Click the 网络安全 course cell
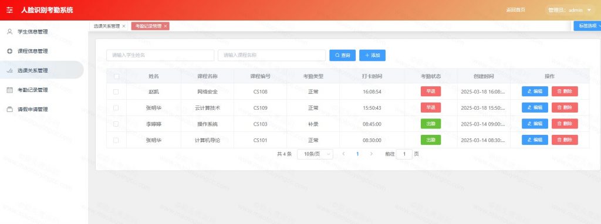Screen dimensions: 601x224 (207, 92)
